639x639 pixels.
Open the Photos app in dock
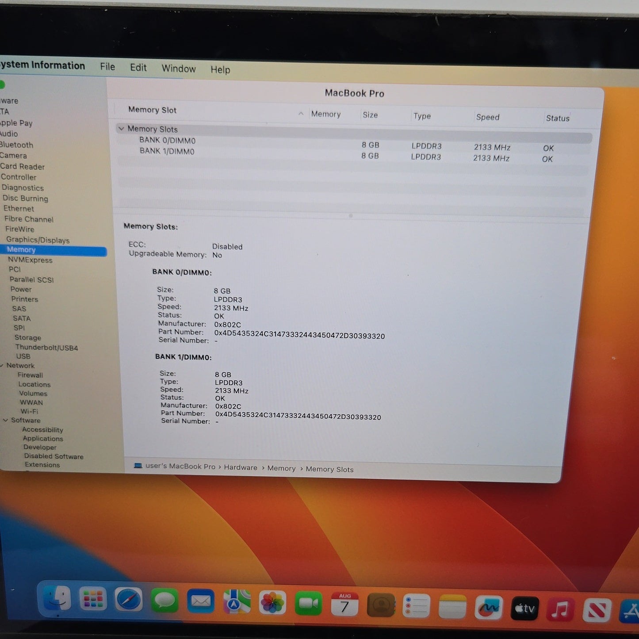click(x=272, y=603)
